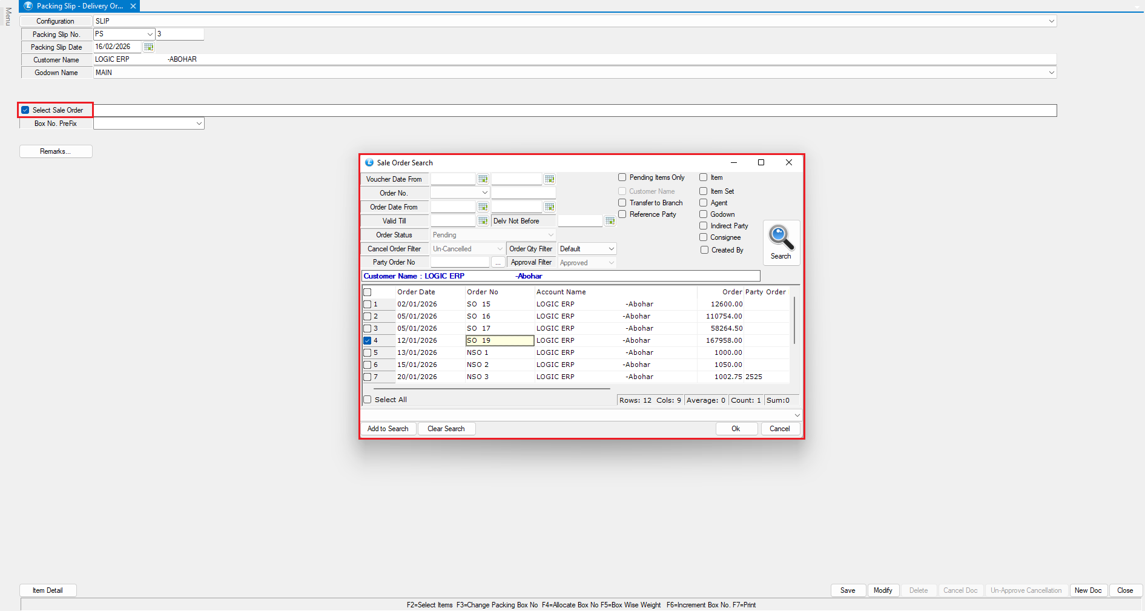
Task: Tick the checkbox for row 2 order SO 16
Action: pyautogui.click(x=367, y=316)
